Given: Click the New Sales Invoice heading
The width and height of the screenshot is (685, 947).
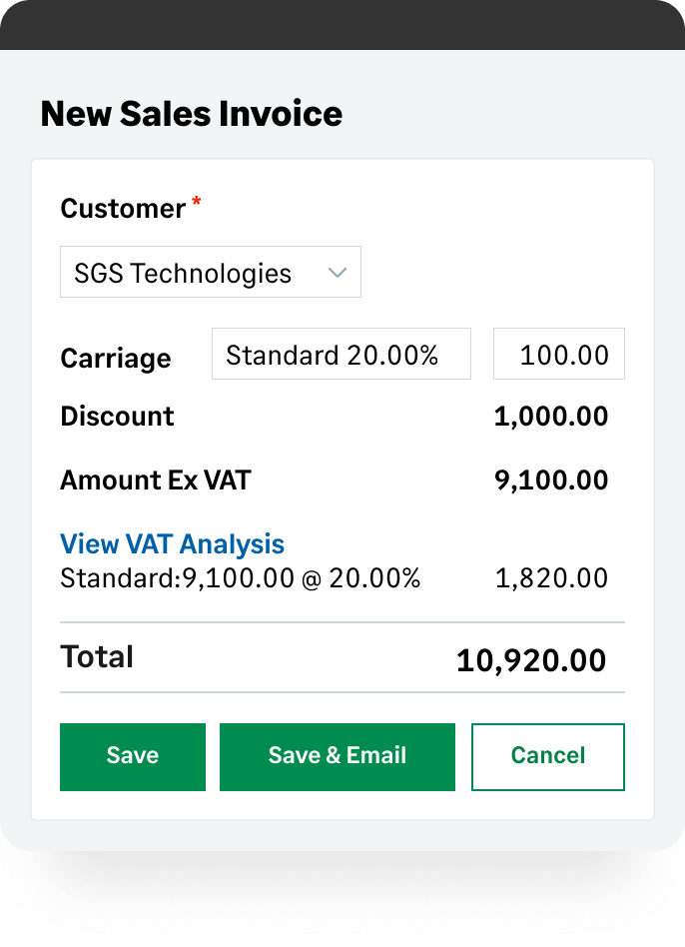Looking at the screenshot, I should click(191, 113).
